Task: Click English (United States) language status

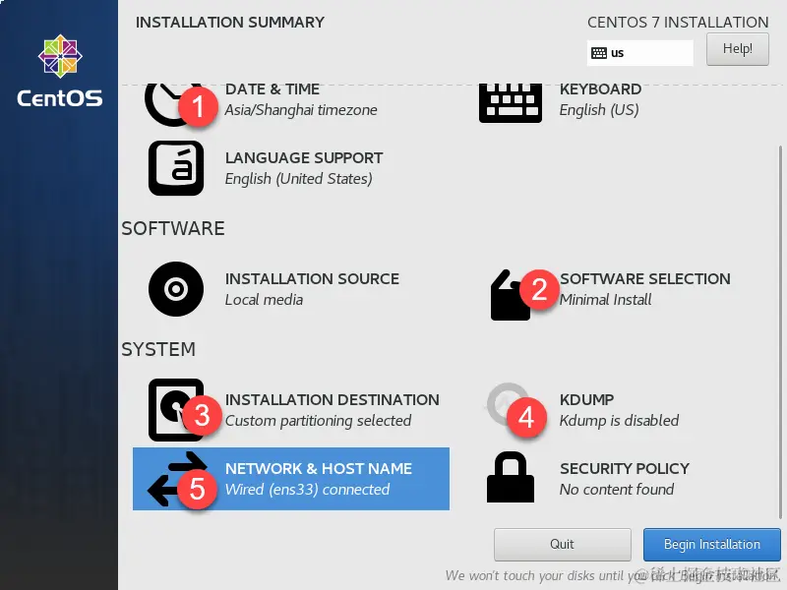Action: coord(298,179)
